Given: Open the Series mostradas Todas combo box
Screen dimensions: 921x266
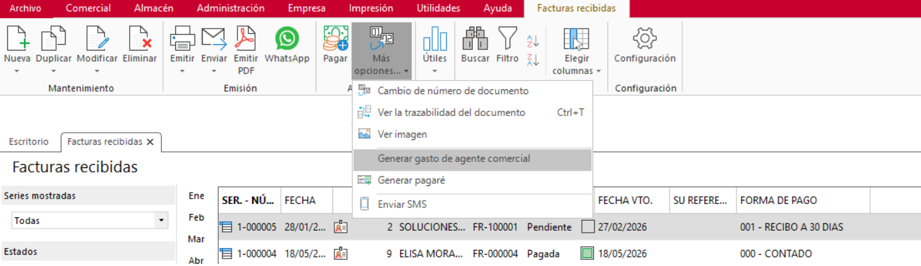Looking at the screenshot, I should (x=90, y=221).
